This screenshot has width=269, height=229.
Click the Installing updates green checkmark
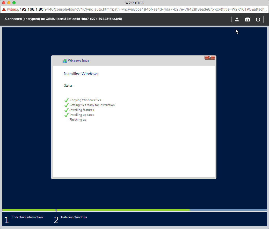(x=66, y=115)
